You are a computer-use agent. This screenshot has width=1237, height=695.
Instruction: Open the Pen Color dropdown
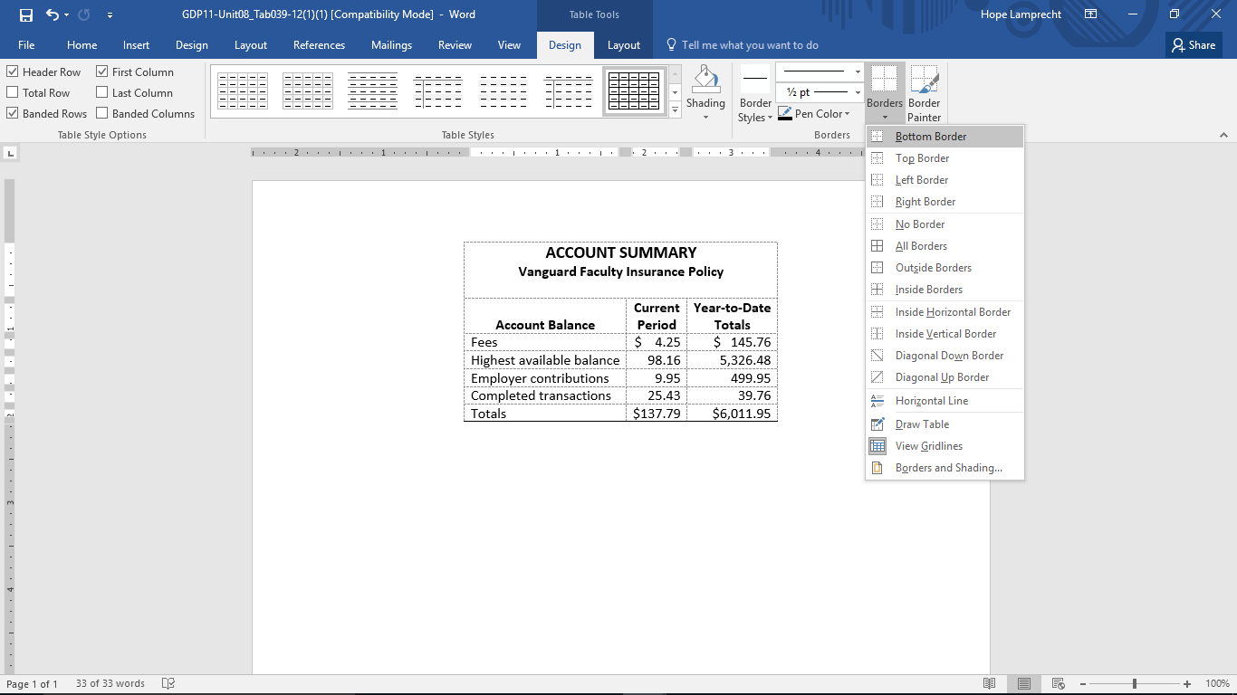coord(816,113)
